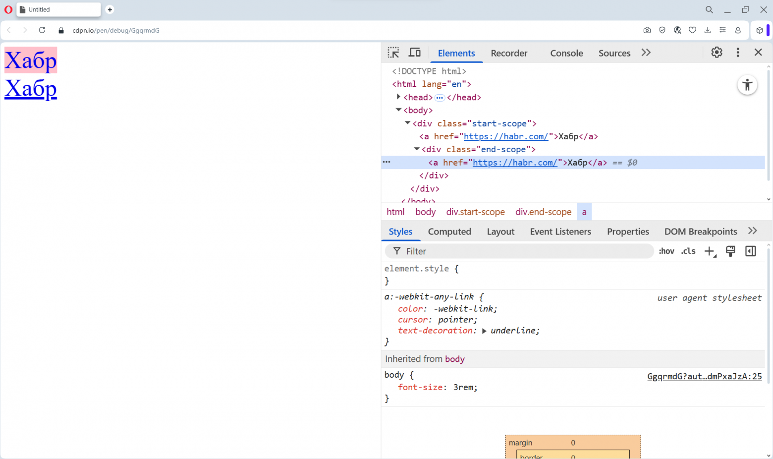This screenshot has width=773, height=459.
Task: Add page to bookmarks heart
Action: point(693,30)
